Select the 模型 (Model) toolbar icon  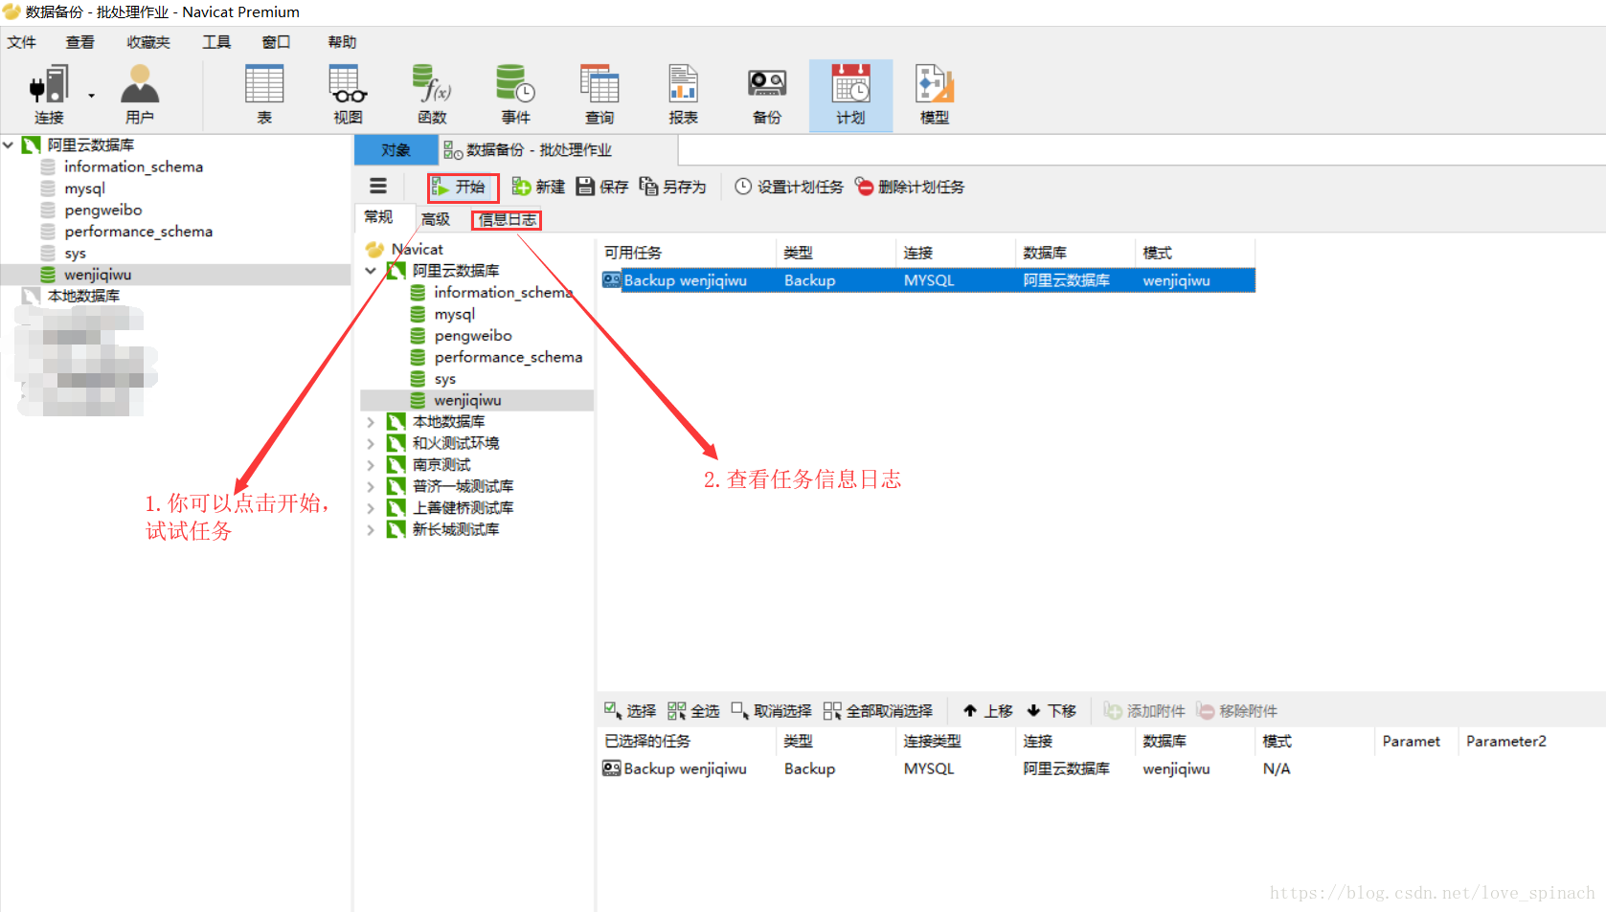click(x=935, y=94)
